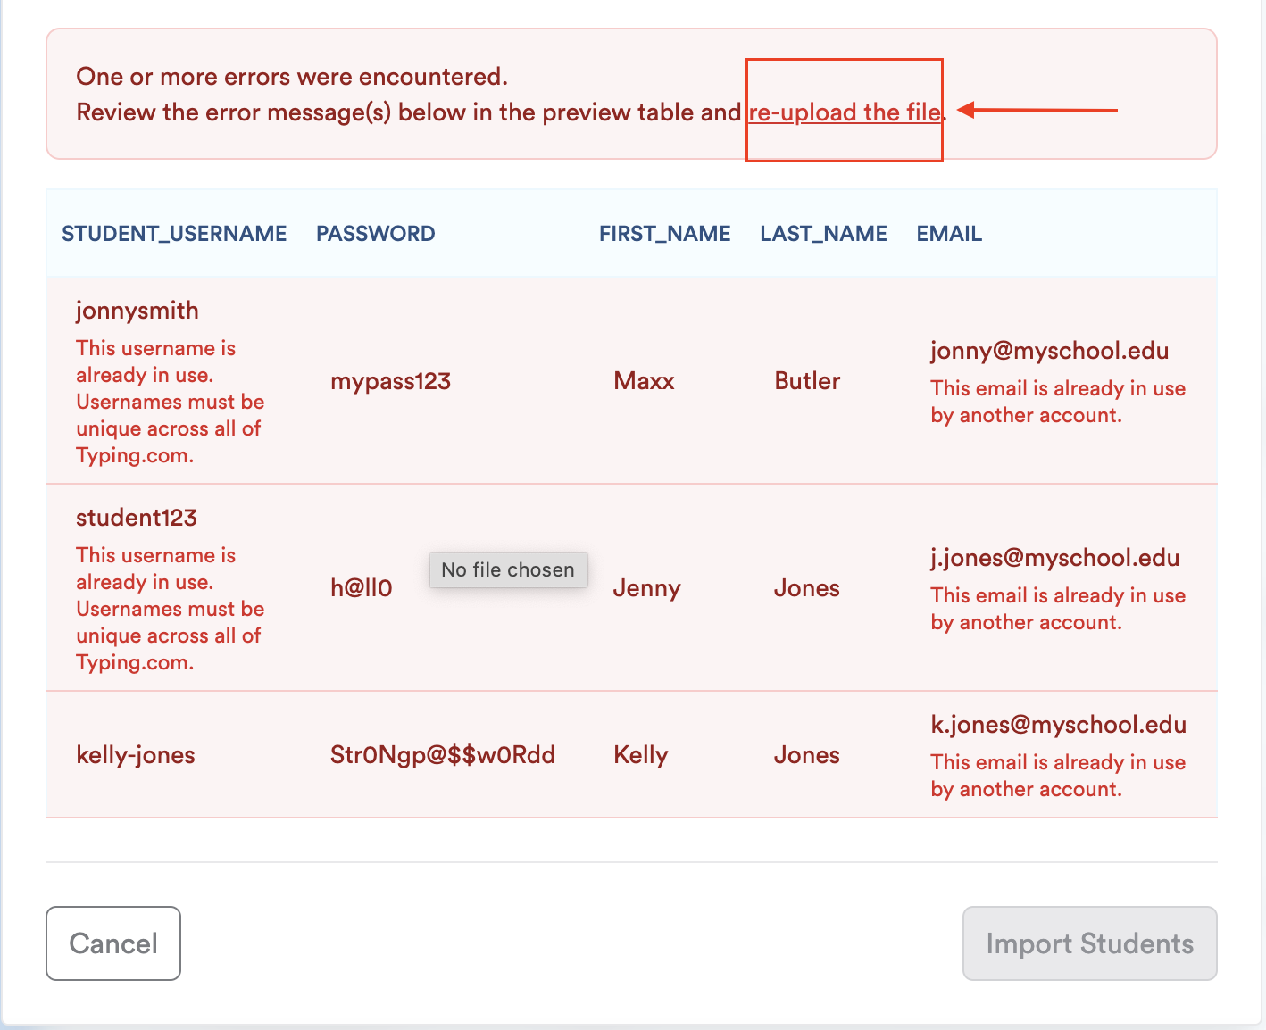This screenshot has height=1030, width=1266.
Task: Click the j.jones@myschool.edu email
Action: 1055,558
